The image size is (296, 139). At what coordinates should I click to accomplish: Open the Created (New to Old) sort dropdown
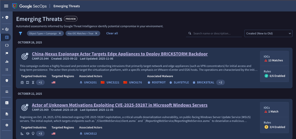268,33
